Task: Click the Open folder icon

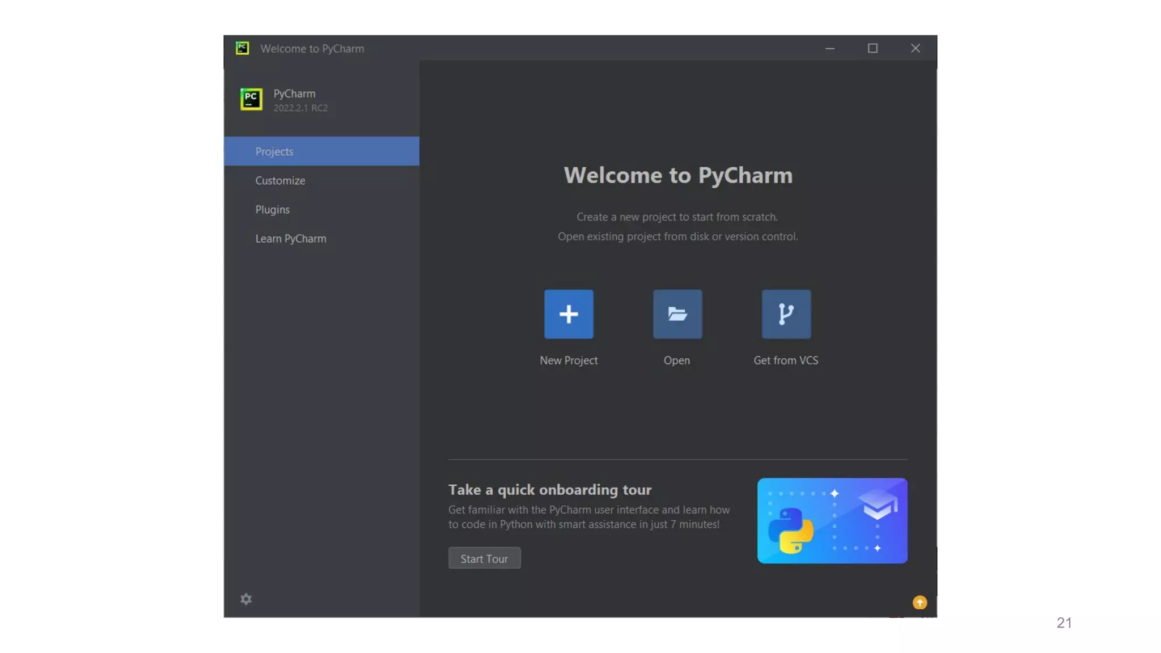Action: click(x=677, y=314)
